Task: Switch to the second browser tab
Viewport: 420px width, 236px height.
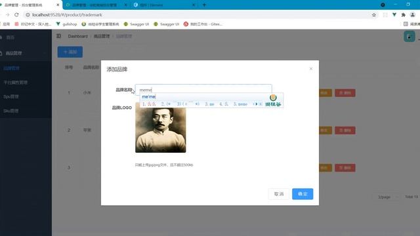Action: click(94, 5)
